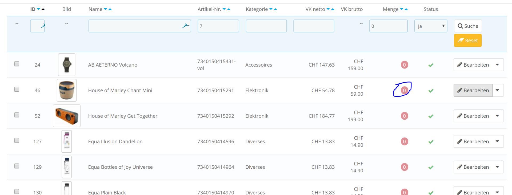Edit House of Marley Chant Mini via Bearbeiten
Viewport: 512px width, 195px height.
point(473,90)
